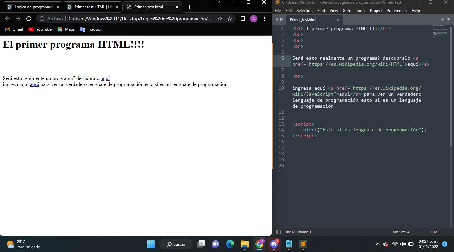This screenshot has width=454, height=252.
Task: Click the HTML syntax label in the status bar
Action: coord(434,232)
